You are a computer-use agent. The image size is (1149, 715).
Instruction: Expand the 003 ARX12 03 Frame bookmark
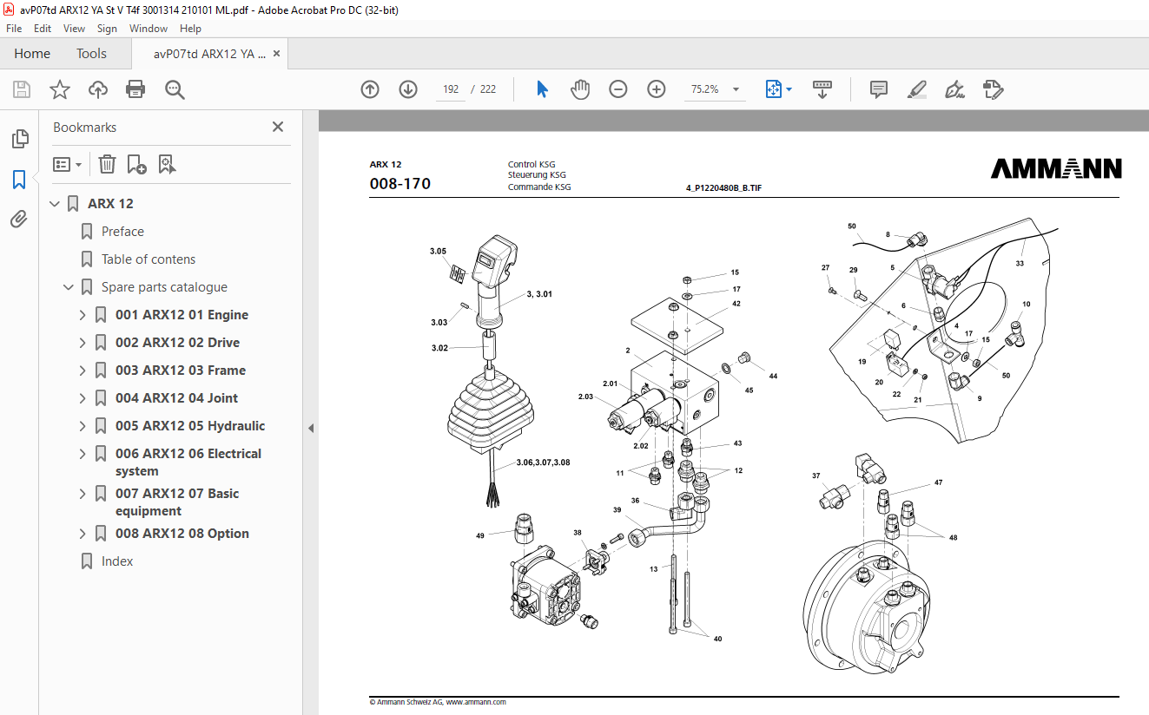tap(83, 371)
